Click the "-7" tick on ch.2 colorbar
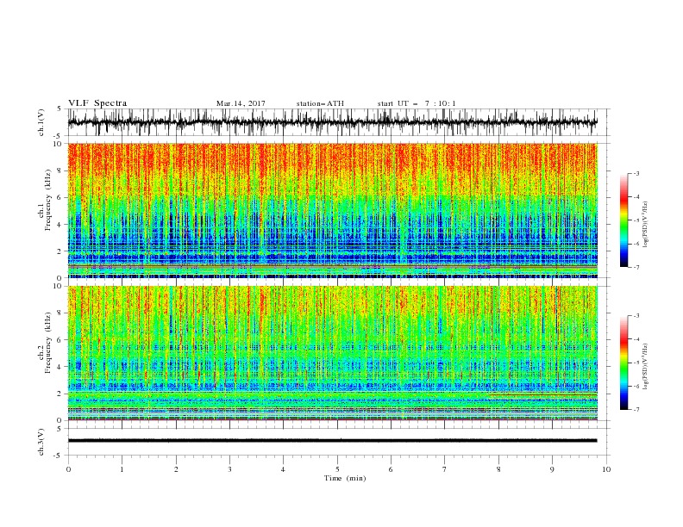683x527 pixels. pos(636,410)
